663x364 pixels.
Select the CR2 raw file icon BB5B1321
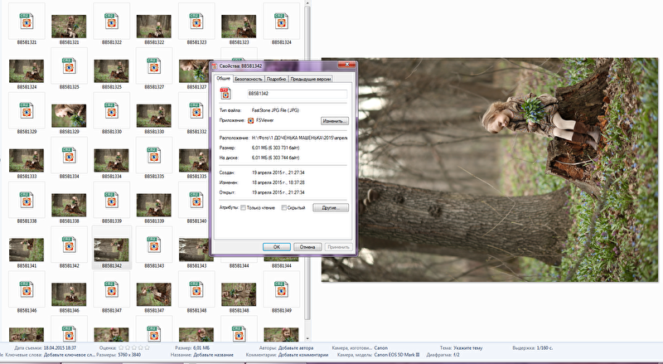tap(26, 21)
